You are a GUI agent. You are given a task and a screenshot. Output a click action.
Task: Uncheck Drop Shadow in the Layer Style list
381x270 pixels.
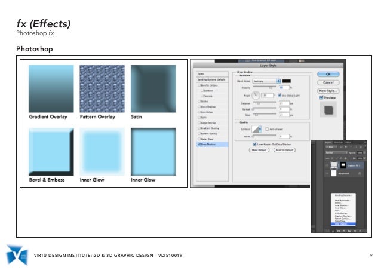coord(199,144)
